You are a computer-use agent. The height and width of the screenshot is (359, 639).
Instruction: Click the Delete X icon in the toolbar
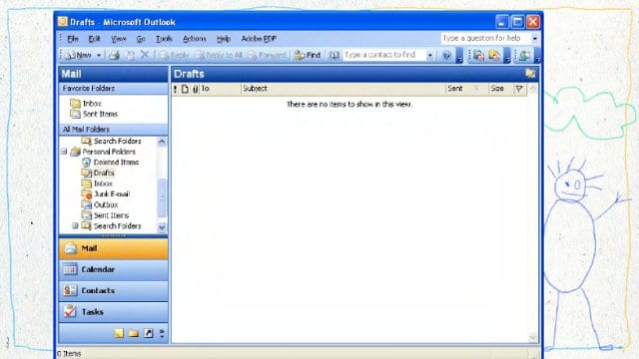tap(145, 55)
